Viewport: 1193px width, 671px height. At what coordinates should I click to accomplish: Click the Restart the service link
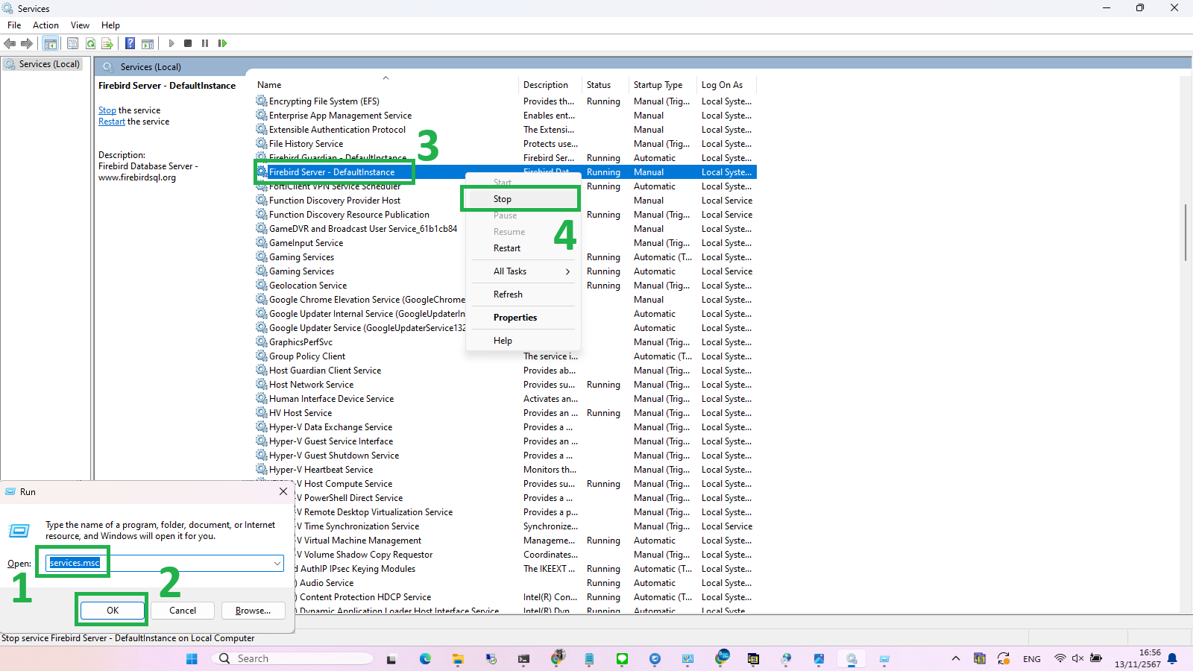point(112,122)
